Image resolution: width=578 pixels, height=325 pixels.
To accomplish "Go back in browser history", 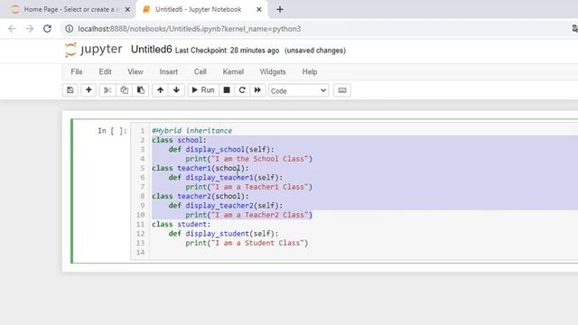I will pos(12,29).
